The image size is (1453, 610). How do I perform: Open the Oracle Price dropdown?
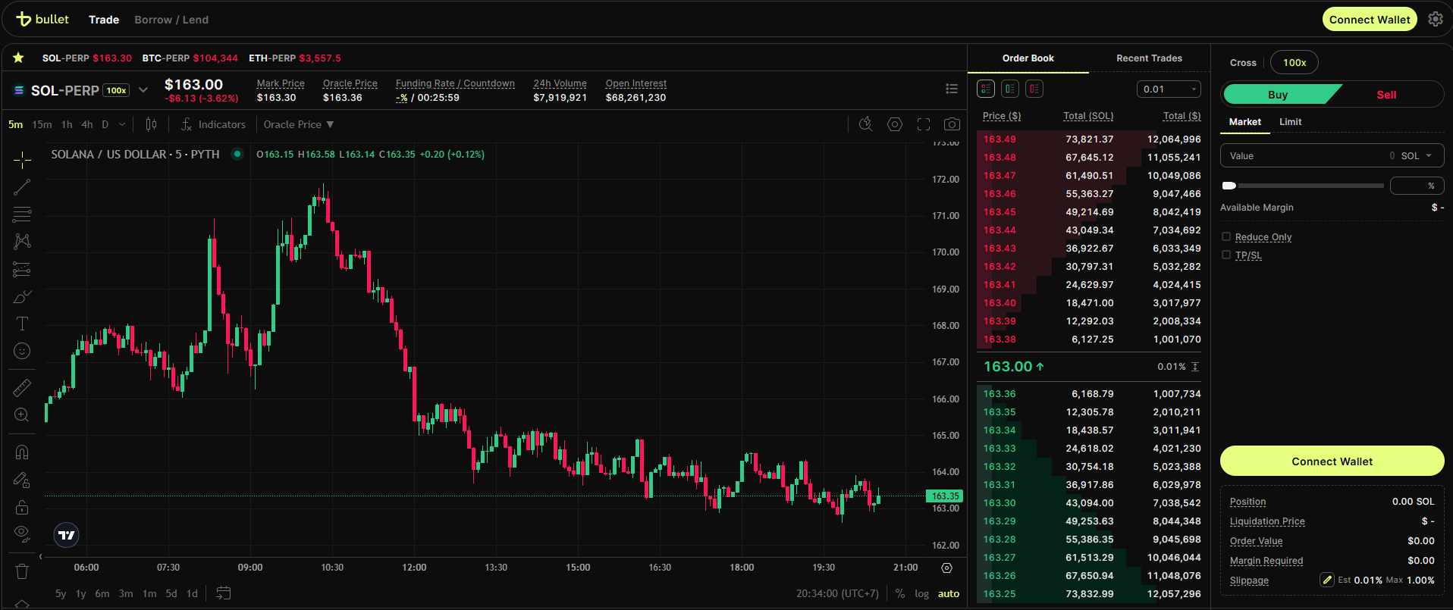pos(299,124)
